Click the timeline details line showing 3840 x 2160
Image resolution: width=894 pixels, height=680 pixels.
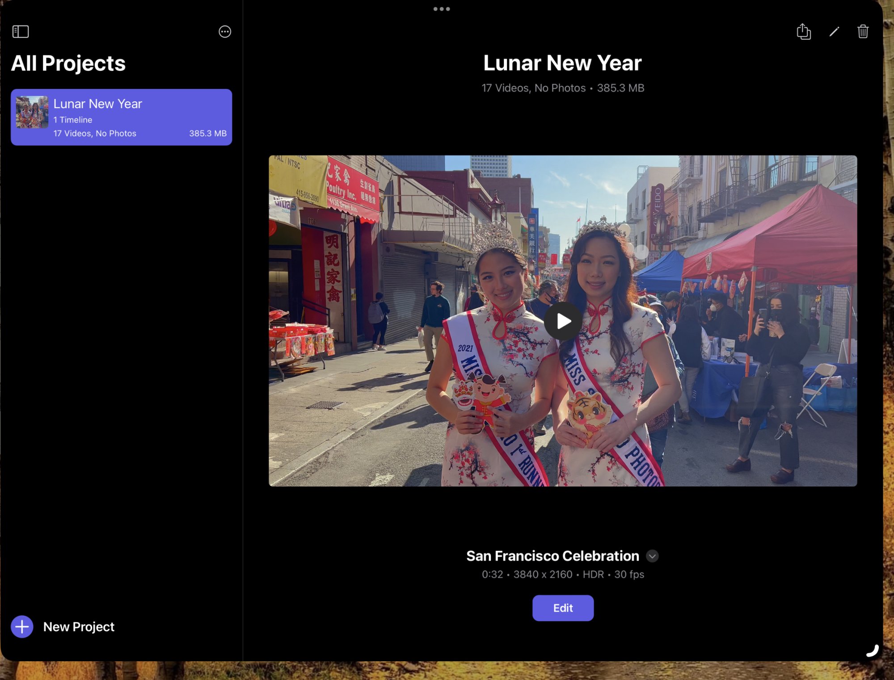[x=562, y=574]
